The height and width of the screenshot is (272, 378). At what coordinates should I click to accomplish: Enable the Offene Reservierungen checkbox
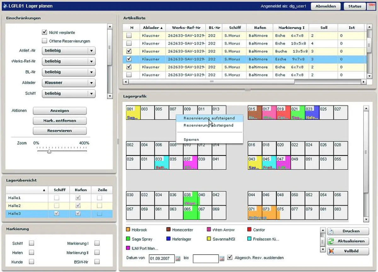[44, 41]
